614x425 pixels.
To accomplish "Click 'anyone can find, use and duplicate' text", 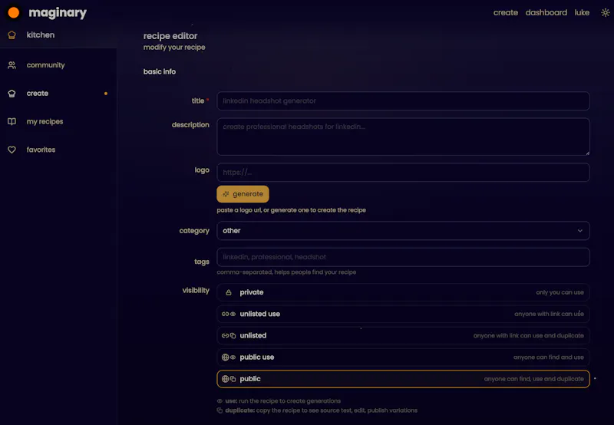I will pos(533,379).
